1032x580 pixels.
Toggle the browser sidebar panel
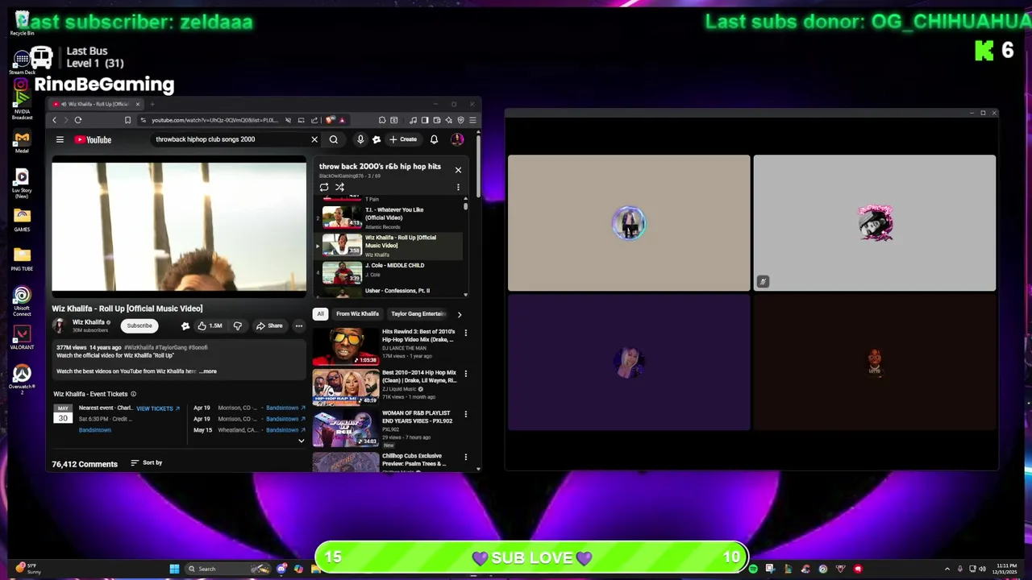[425, 120]
